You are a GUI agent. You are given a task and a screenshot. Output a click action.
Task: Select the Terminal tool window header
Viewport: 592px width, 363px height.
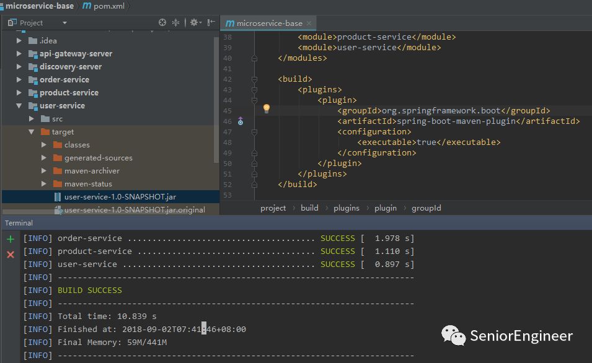tap(19, 223)
